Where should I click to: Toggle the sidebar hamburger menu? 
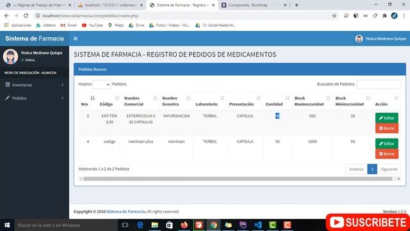coord(76,38)
